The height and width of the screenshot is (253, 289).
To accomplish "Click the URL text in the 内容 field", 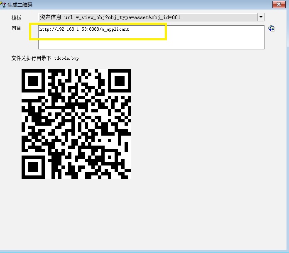I will (84, 29).
